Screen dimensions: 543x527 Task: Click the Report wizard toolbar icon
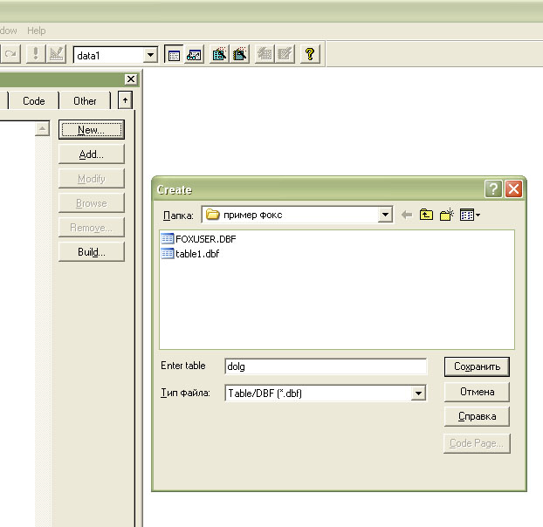(240, 54)
